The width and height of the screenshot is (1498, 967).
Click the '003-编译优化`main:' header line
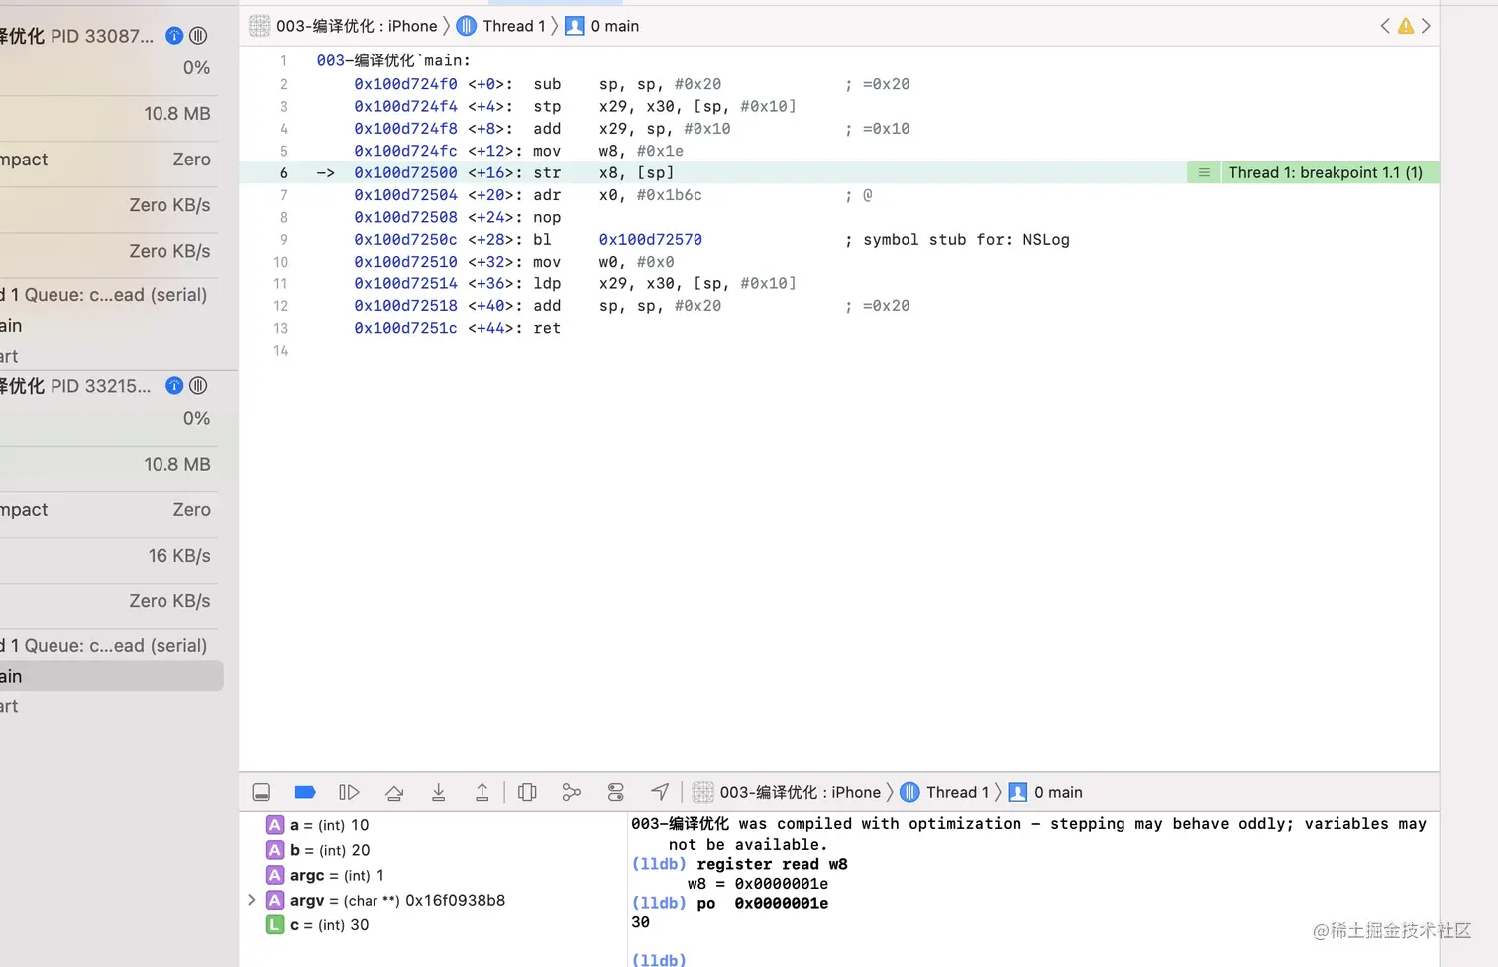pyautogui.click(x=393, y=60)
